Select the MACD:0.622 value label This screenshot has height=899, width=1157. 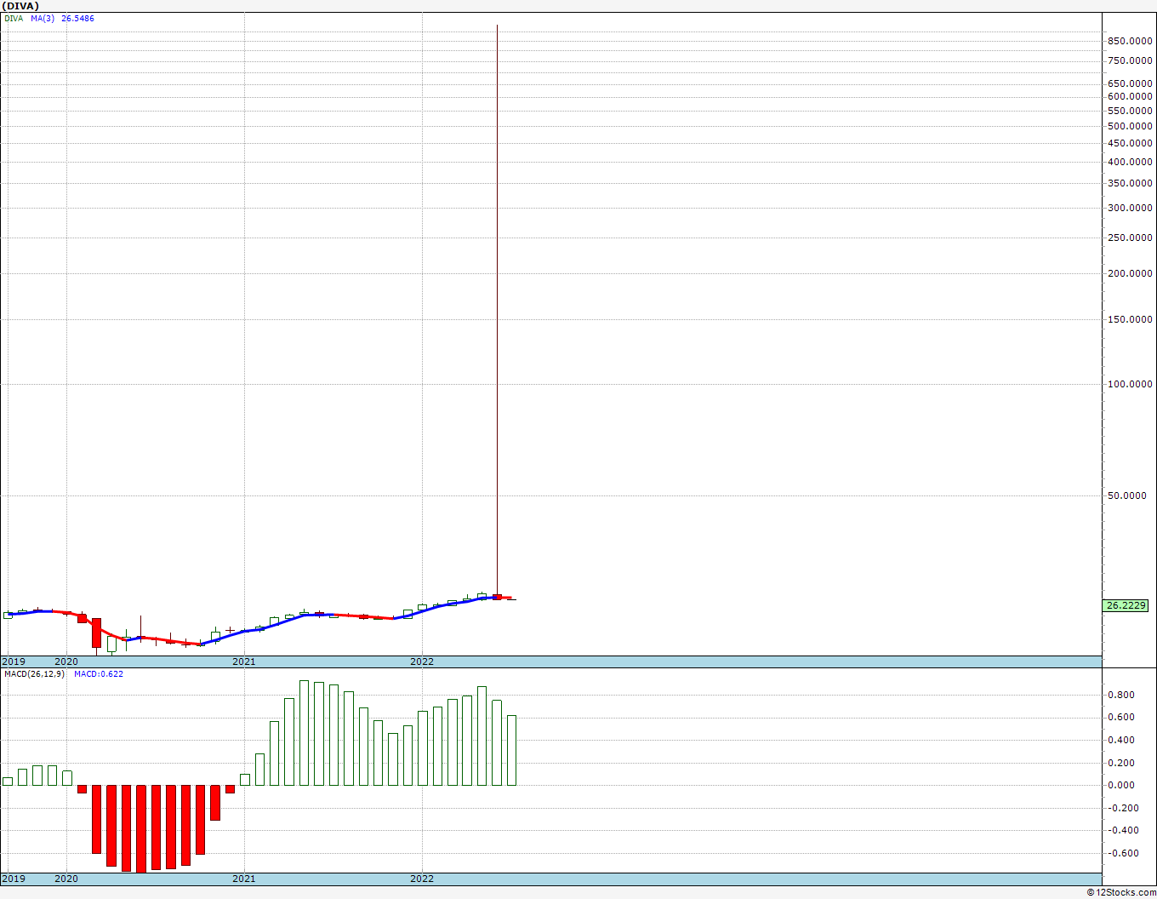click(x=99, y=674)
